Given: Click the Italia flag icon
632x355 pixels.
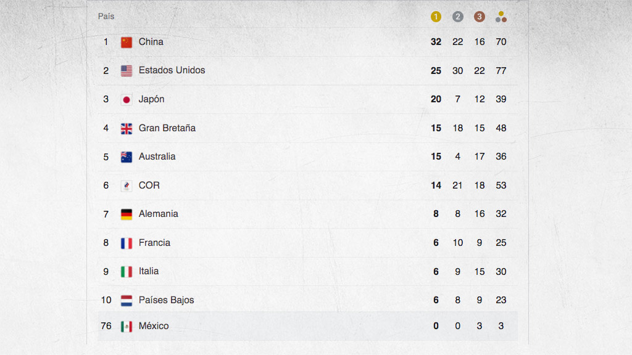Looking at the screenshot, I should [x=127, y=272].
